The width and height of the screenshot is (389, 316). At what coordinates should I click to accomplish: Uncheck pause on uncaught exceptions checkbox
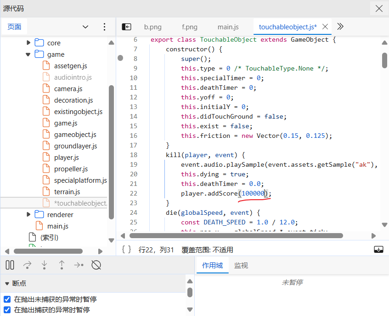coord(7,299)
